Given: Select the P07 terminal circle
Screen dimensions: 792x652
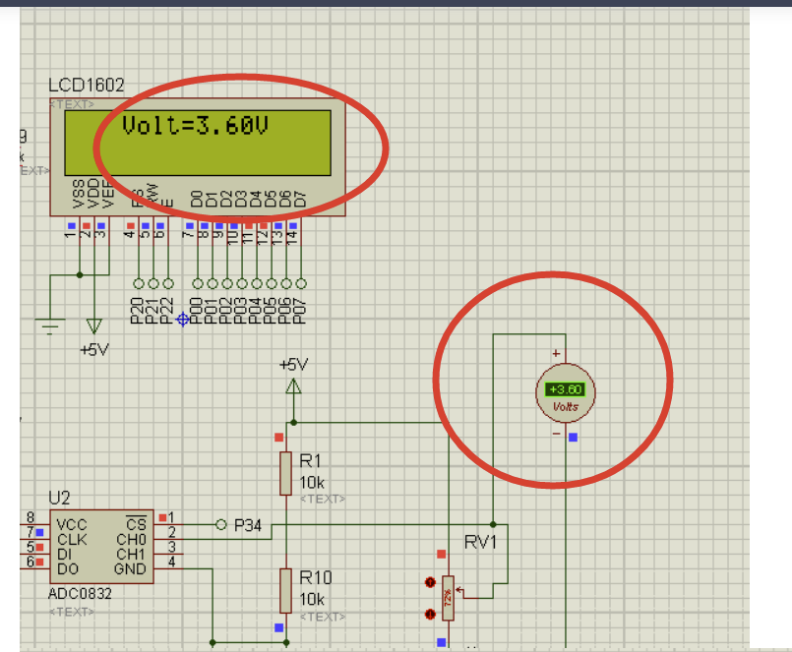Looking at the screenshot, I should click(301, 284).
